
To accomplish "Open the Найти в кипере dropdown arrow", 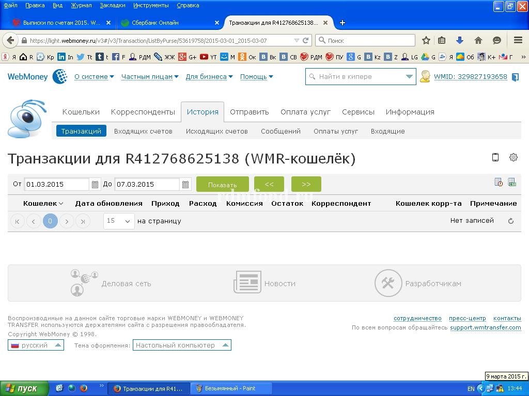I will [x=409, y=76].
